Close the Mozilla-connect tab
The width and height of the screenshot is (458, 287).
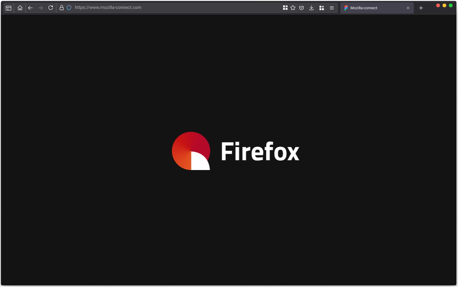point(408,8)
